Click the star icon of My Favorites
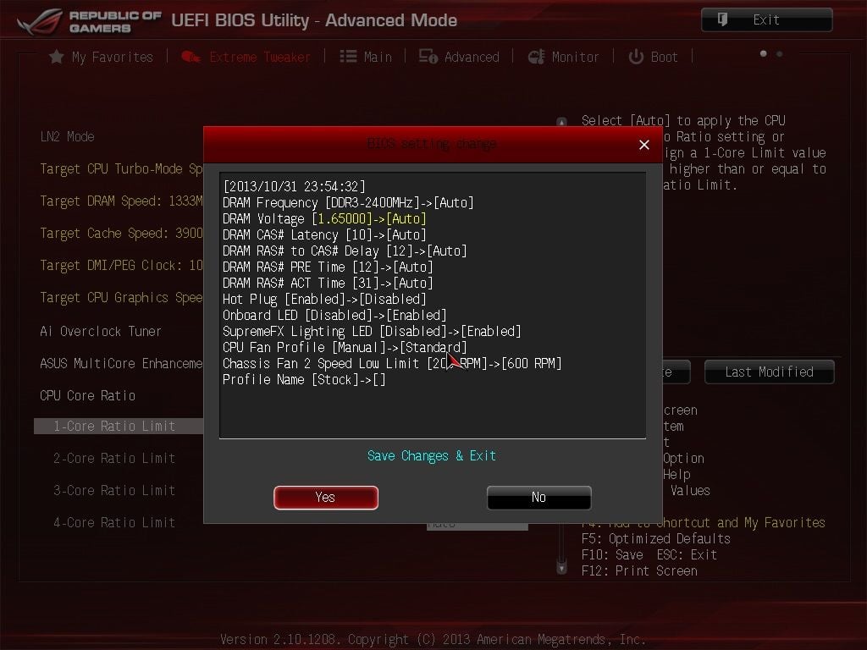The image size is (867, 650). coord(57,57)
